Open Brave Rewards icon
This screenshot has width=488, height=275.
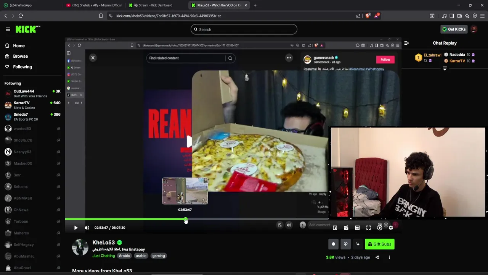377,16
